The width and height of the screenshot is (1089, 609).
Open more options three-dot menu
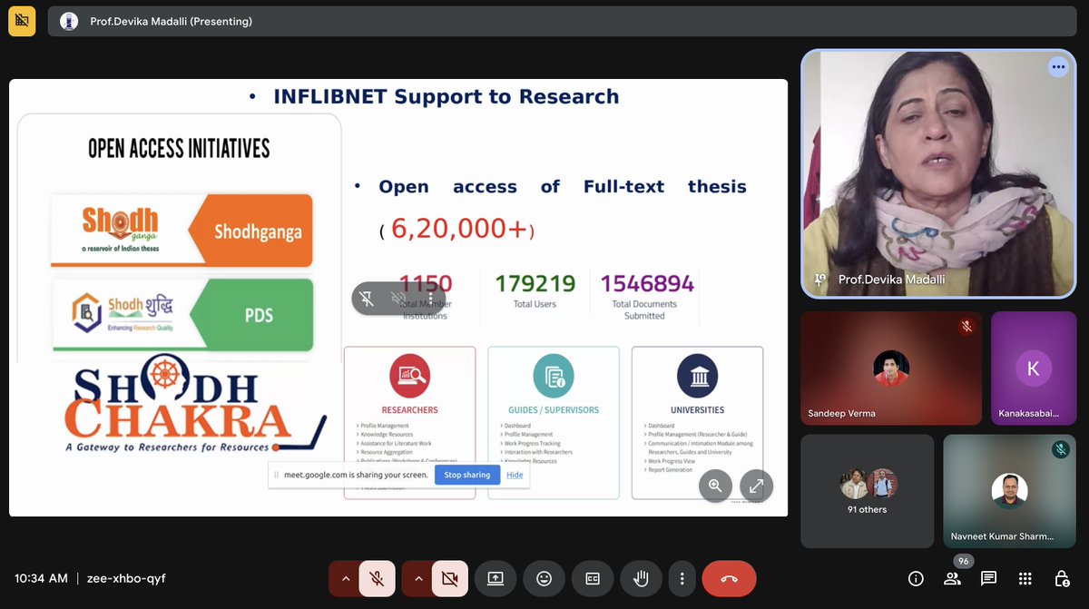coord(682,578)
